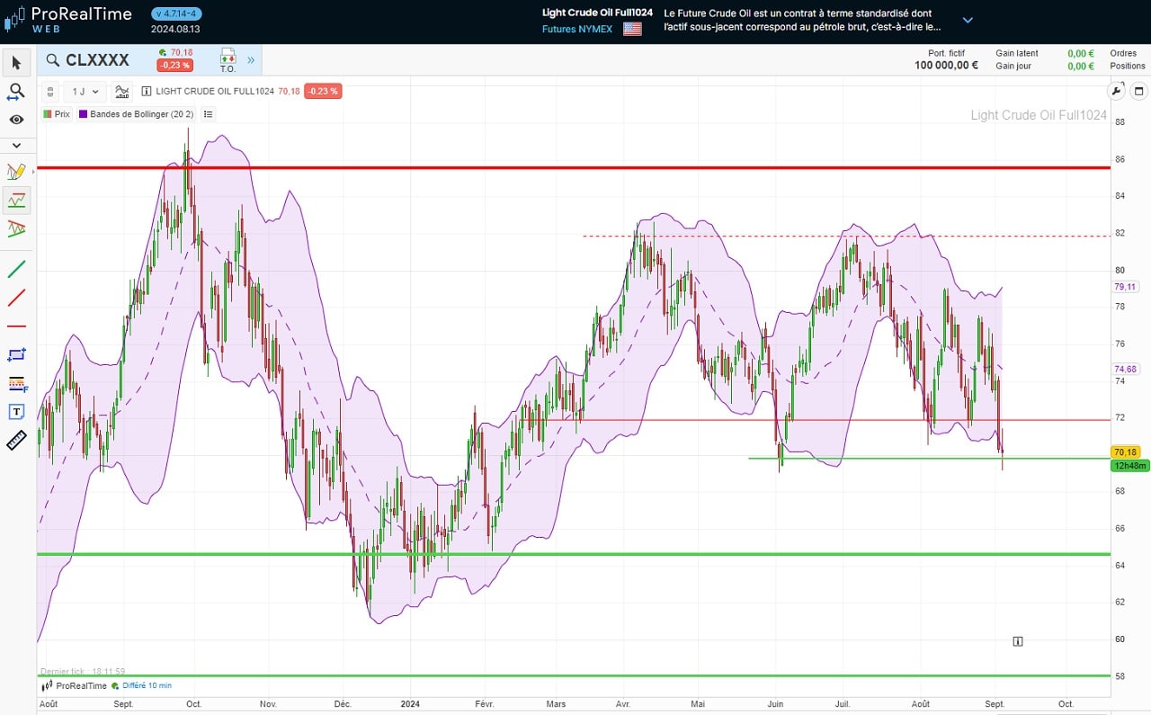This screenshot has height=715, width=1151.
Task: Open the indicator list menu icon
Action: click(209, 114)
